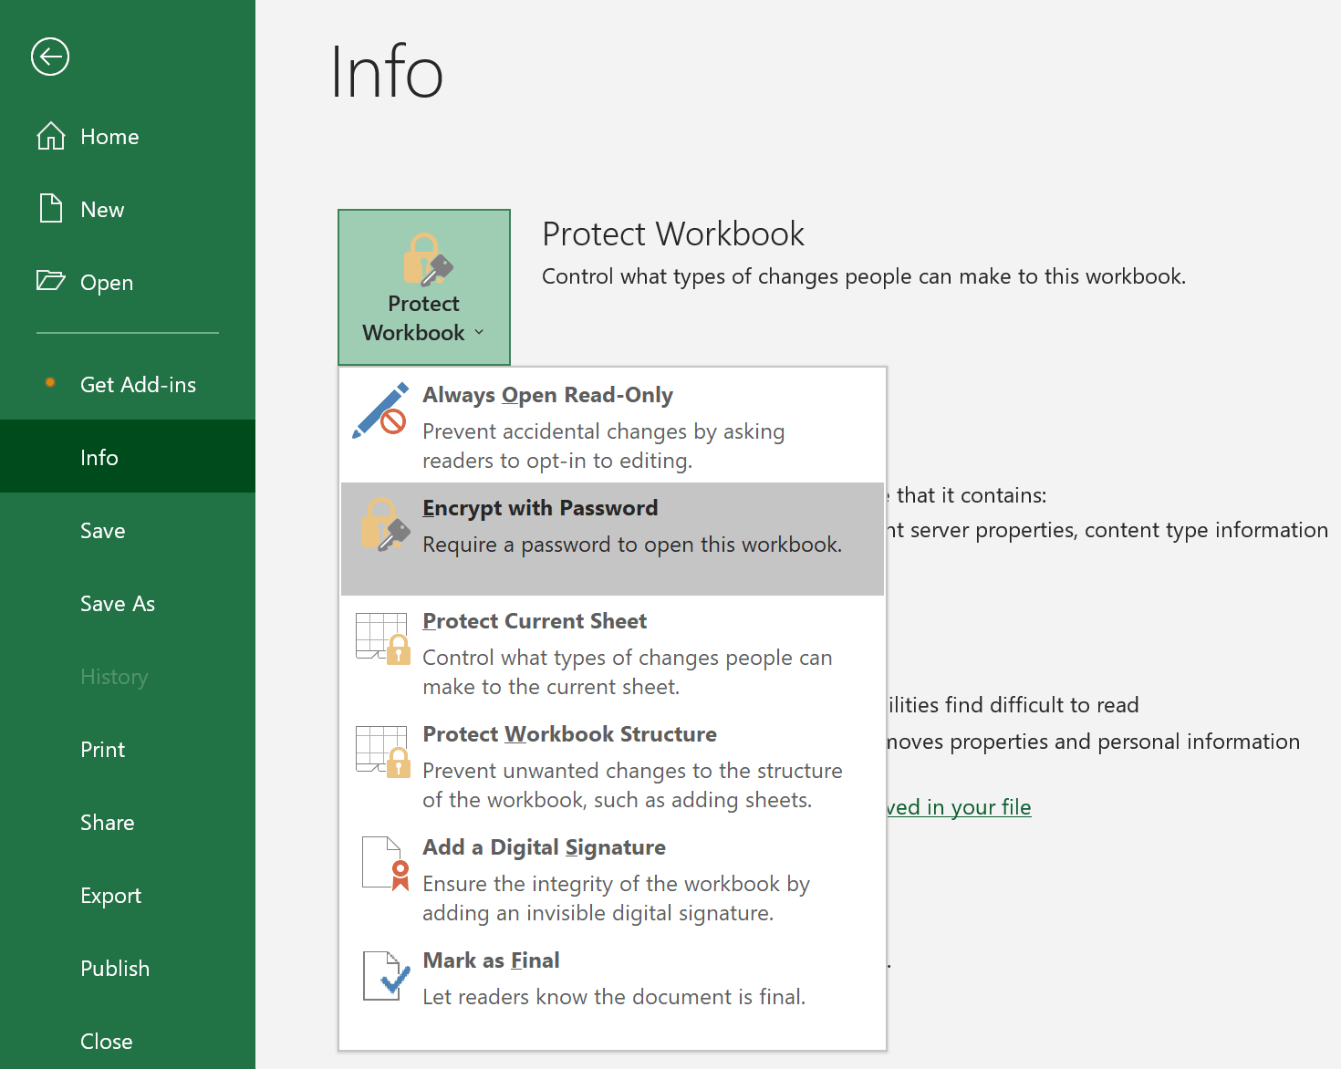Image resolution: width=1341 pixels, height=1069 pixels.
Task: Open the Share page
Action: [x=108, y=823]
